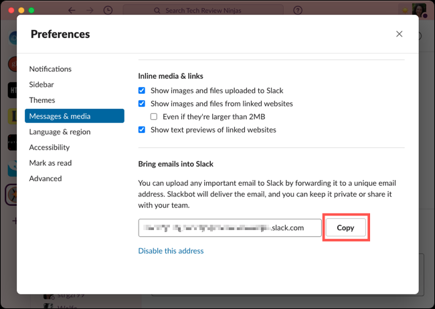Click the Copy button for email address
Viewport: 435px width, 309px height.
point(345,227)
